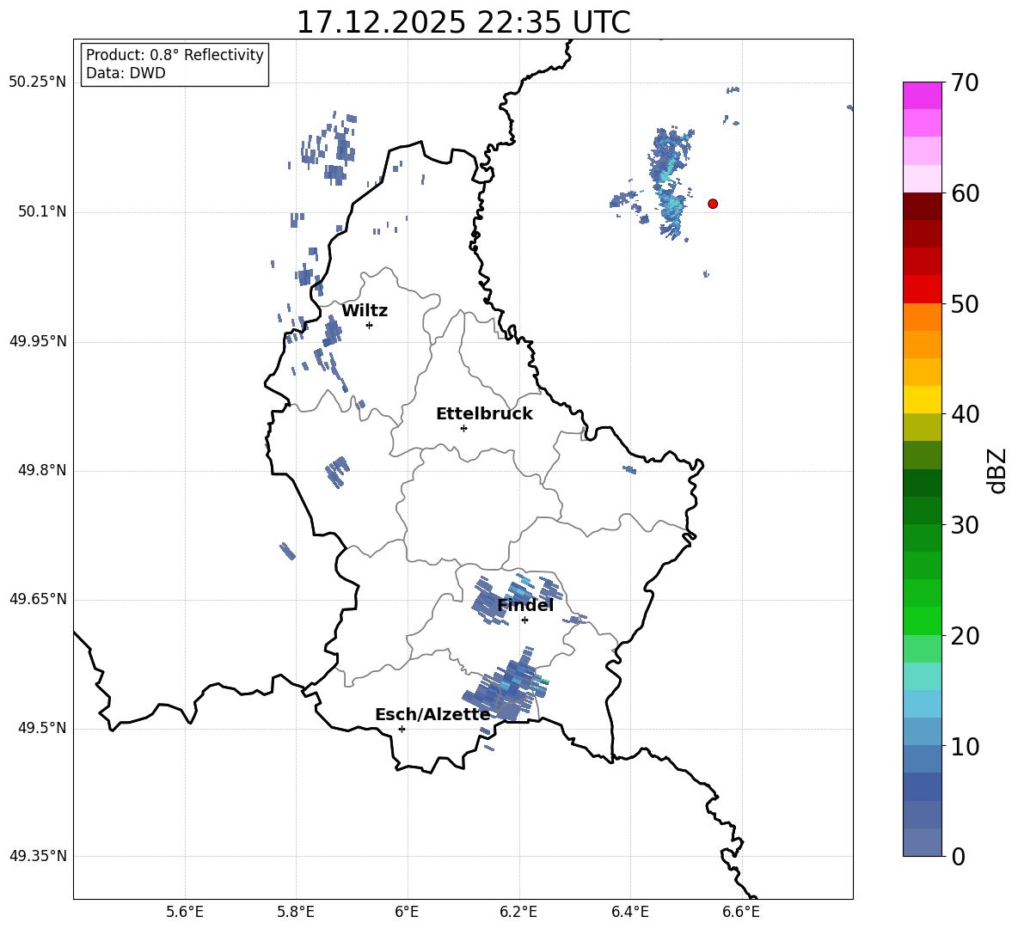Click the plus marker below Wiltz
Image resolution: width=1018 pixels, height=929 pixels.
coord(370,325)
